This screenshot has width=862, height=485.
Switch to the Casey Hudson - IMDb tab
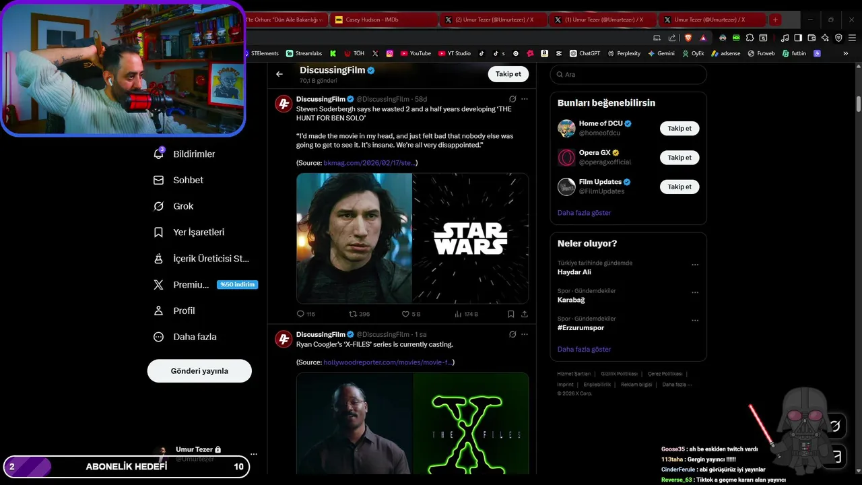(385, 20)
